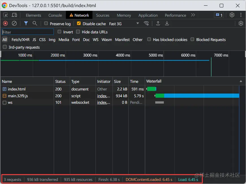This screenshot has width=246, height=184.
Task: Click into the Filter text field
Action: [28, 32]
